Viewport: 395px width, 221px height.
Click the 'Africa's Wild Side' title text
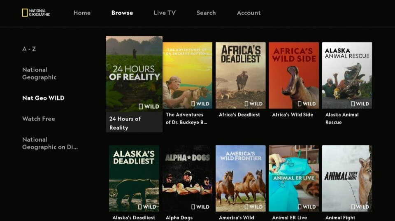pyautogui.click(x=293, y=115)
